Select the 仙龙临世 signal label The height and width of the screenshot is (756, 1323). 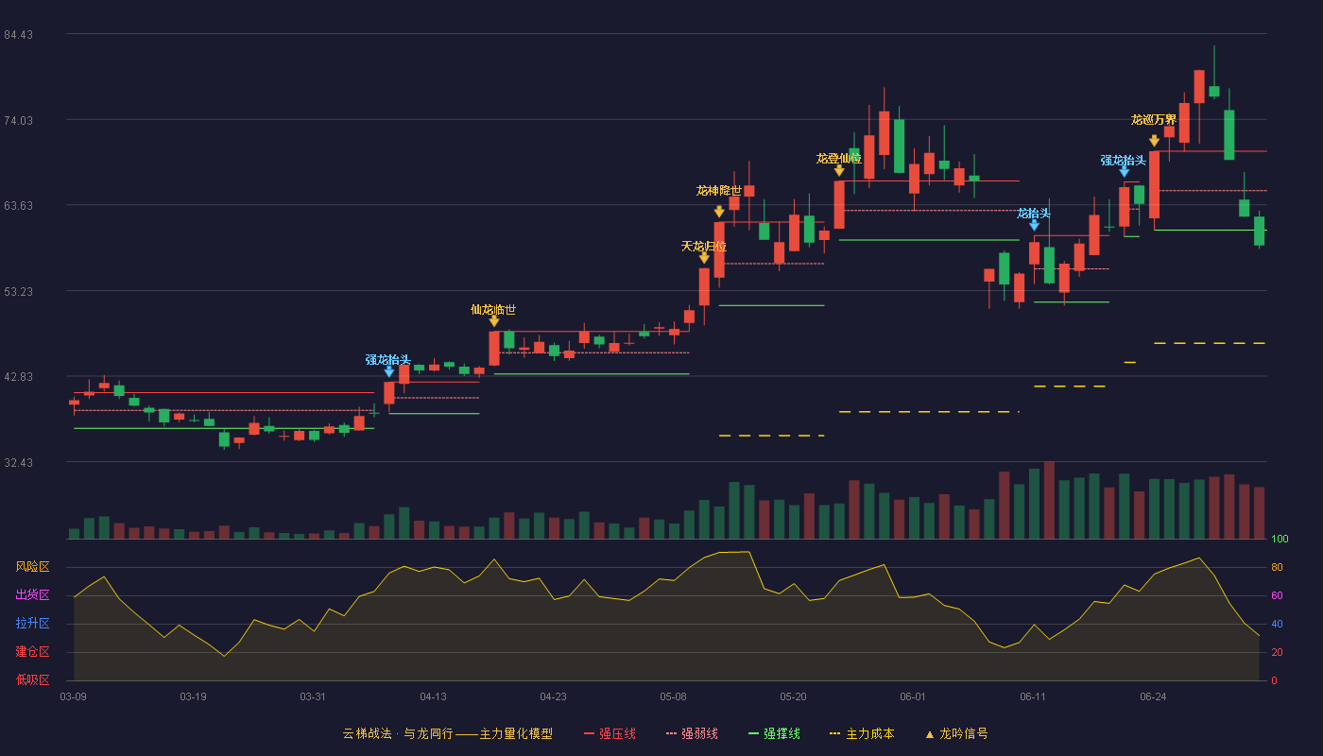[x=493, y=309]
